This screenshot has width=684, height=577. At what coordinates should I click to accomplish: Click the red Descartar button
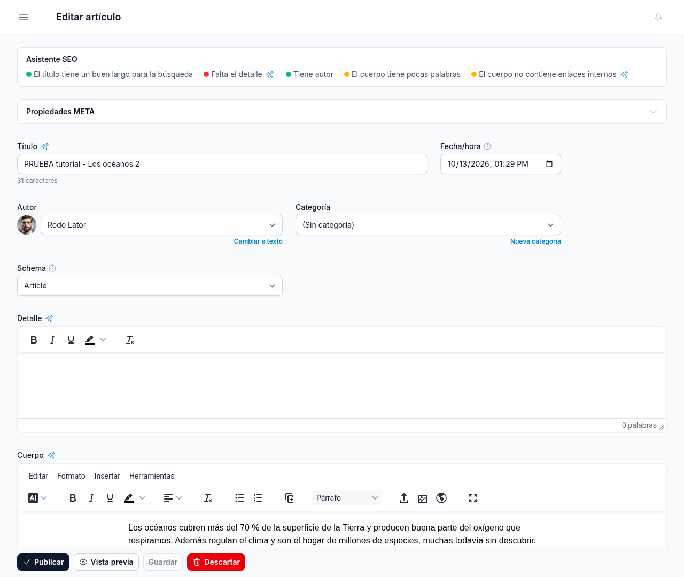coord(216,562)
